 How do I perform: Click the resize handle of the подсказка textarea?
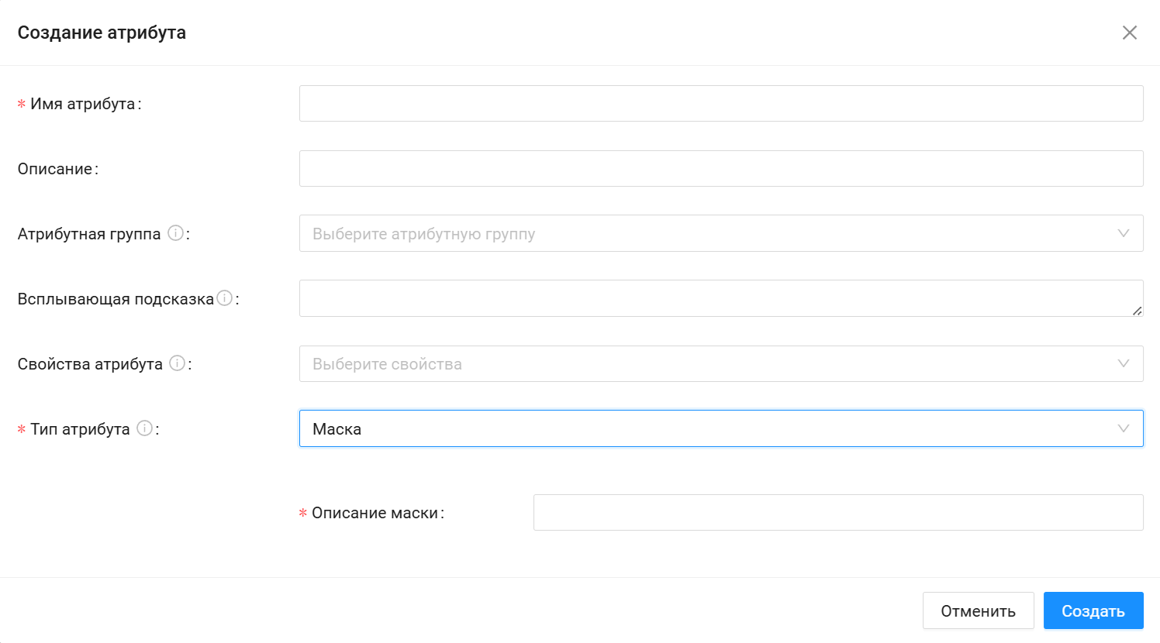point(1137,311)
